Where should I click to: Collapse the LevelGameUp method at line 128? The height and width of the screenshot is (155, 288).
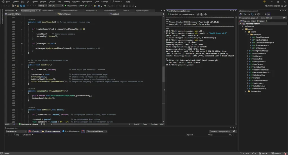22,22
